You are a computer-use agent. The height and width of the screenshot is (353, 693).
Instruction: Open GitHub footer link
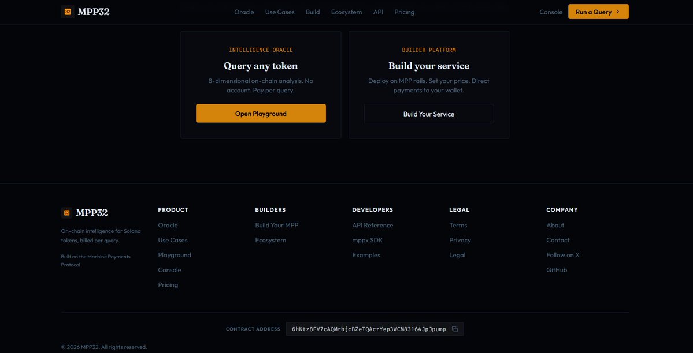pos(557,270)
